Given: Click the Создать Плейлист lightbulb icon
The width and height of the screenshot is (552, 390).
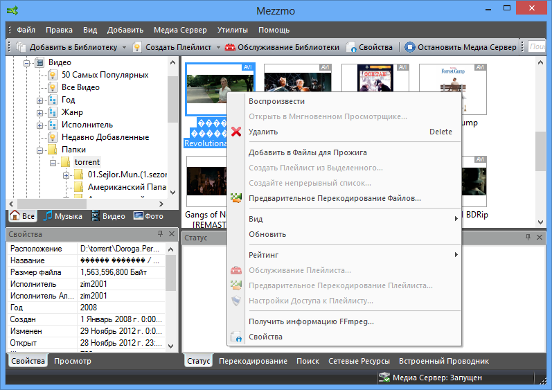Looking at the screenshot, I should pos(138,47).
